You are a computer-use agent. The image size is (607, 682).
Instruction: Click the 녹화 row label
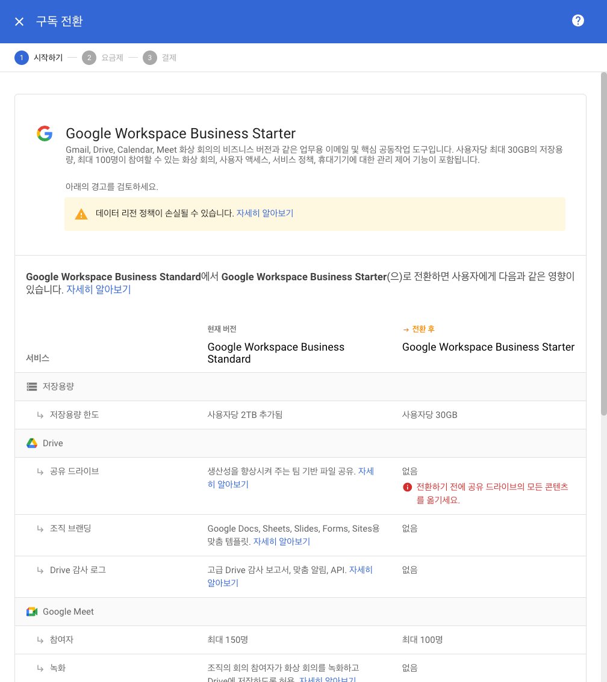click(57, 668)
